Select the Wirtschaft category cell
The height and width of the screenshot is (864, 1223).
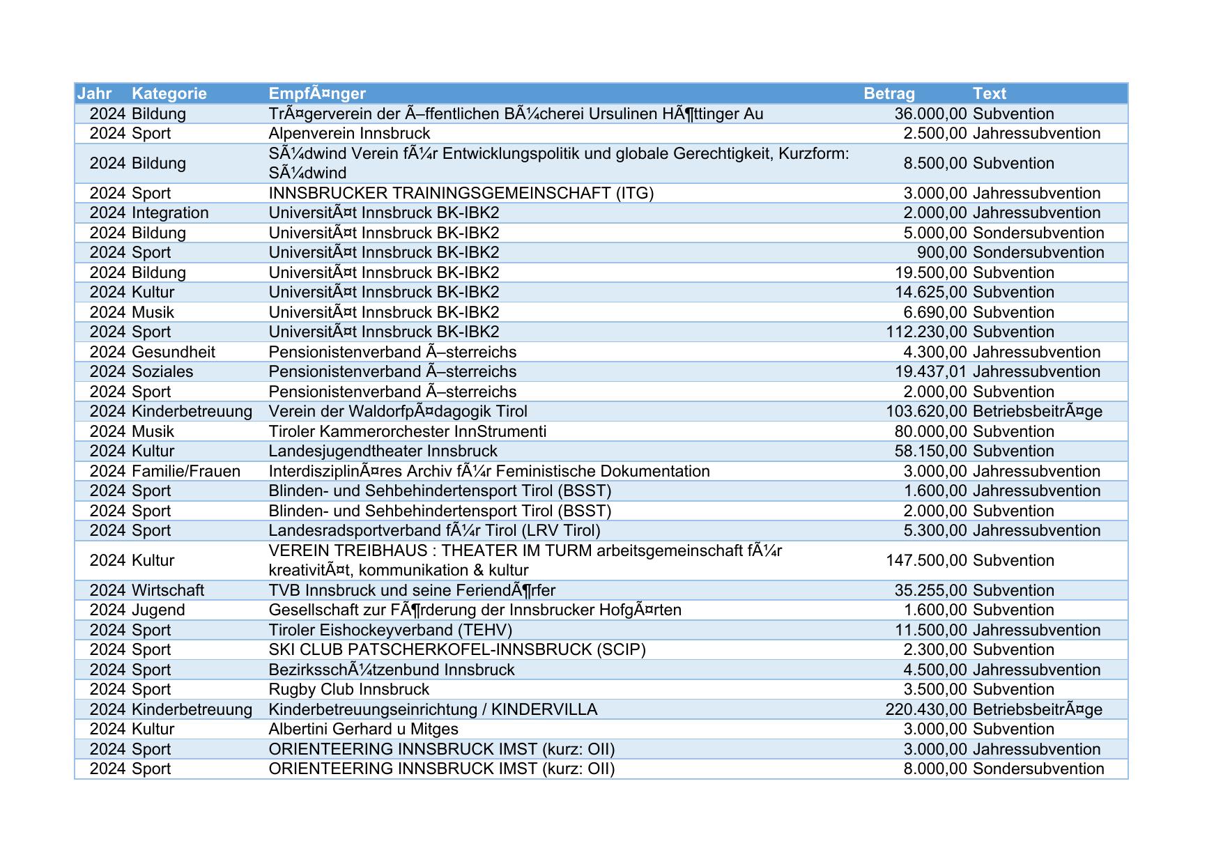tap(167, 590)
